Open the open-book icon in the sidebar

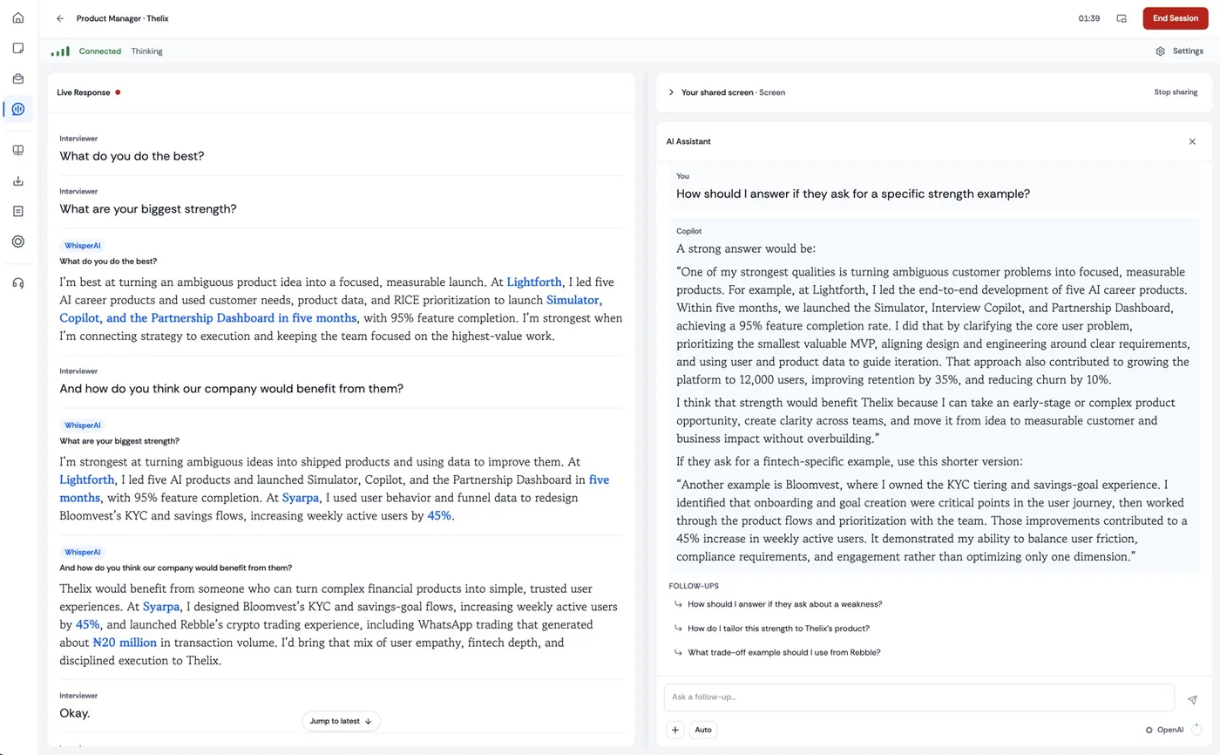click(x=18, y=150)
